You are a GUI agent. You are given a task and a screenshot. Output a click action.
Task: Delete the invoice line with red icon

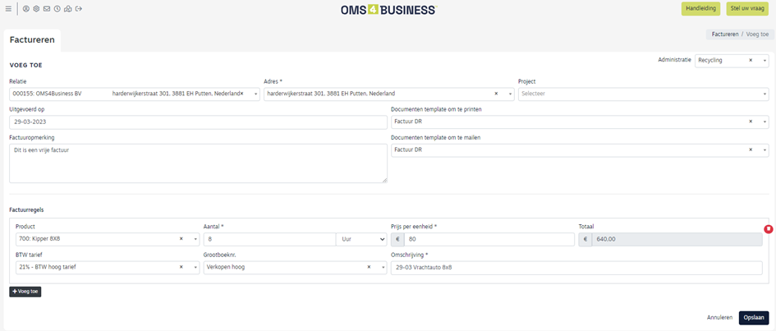pos(768,228)
